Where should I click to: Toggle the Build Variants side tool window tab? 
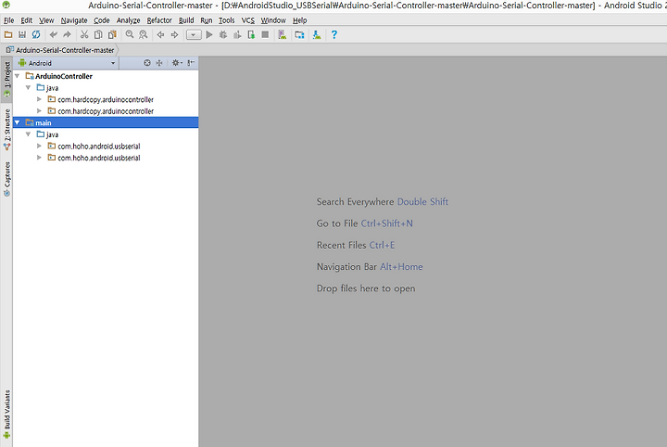tap(6, 415)
